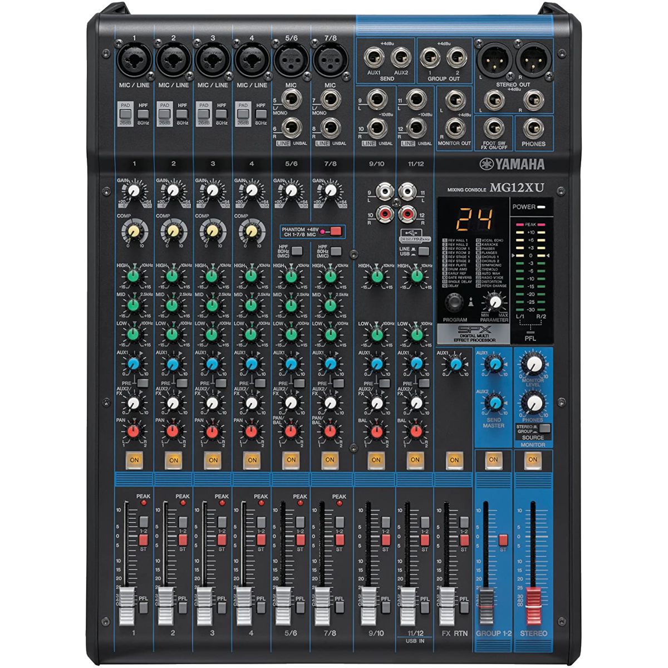Click the effect PARAMETER knob
This screenshot has height=668, width=668.
(x=494, y=302)
